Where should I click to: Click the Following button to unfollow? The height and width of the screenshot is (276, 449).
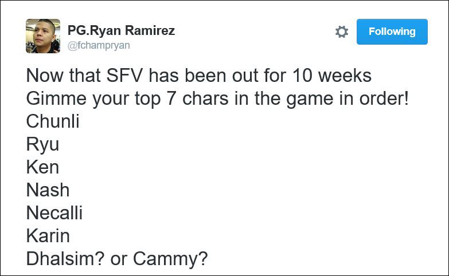pyautogui.click(x=392, y=31)
